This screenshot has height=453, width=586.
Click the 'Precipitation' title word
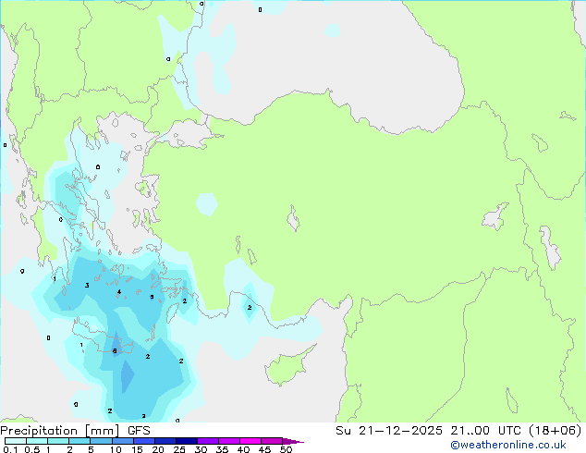(39, 431)
